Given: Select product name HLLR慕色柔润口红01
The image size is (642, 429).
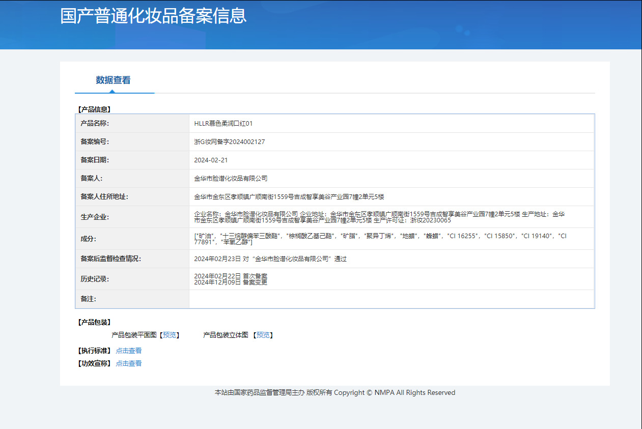Looking at the screenshot, I should tap(224, 124).
